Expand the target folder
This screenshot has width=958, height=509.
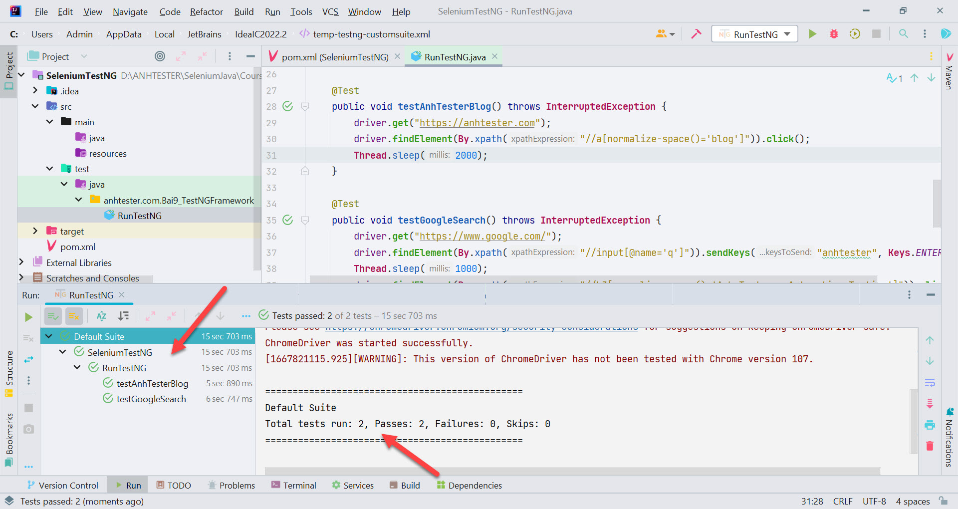coord(35,231)
